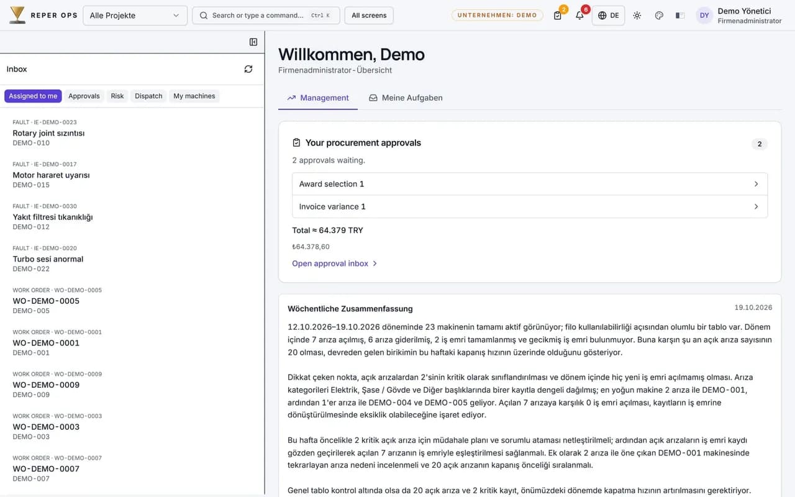The image size is (795, 497).
Task: Toggle the layout panel icon in header
Action: (x=680, y=16)
